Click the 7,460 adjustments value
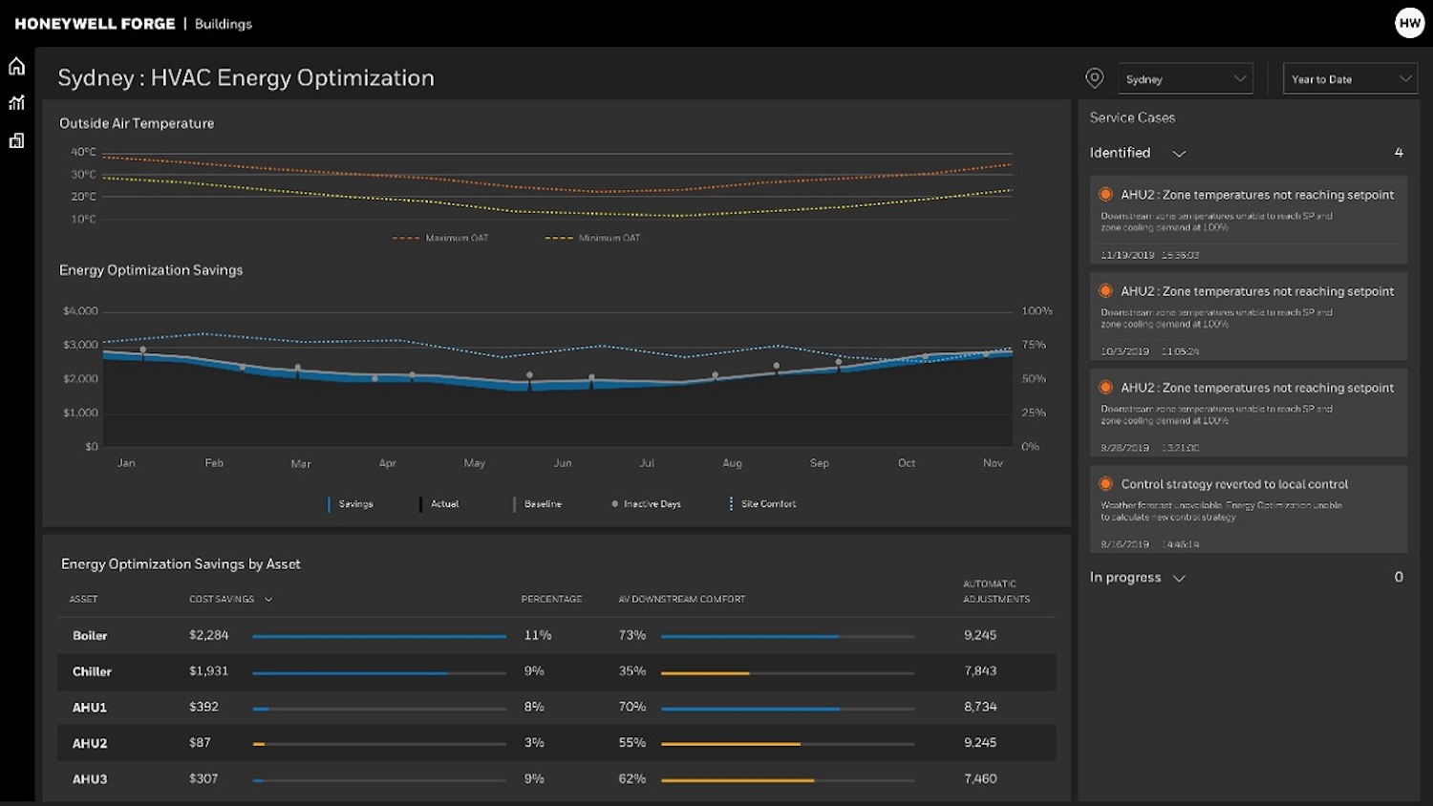The height and width of the screenshot is (806, 1433). tap(980, 779)
